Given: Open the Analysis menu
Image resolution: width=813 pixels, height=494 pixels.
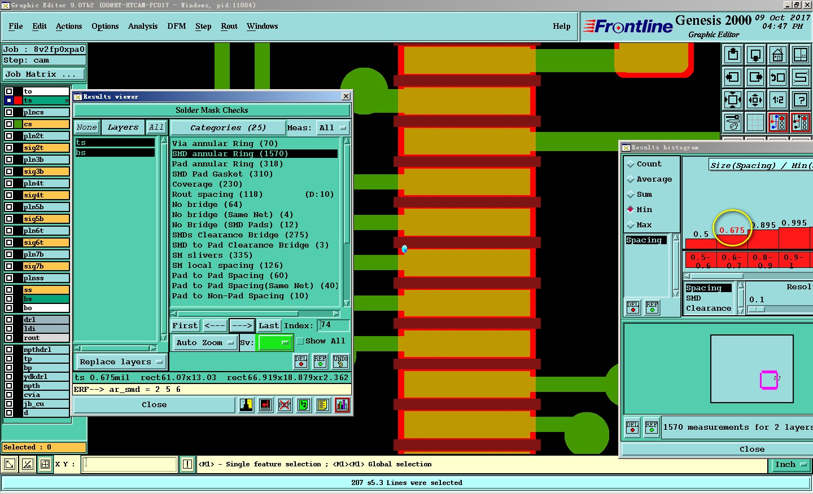Looking at the screenshot, I should pyautogui.click(x=142, y=27).
